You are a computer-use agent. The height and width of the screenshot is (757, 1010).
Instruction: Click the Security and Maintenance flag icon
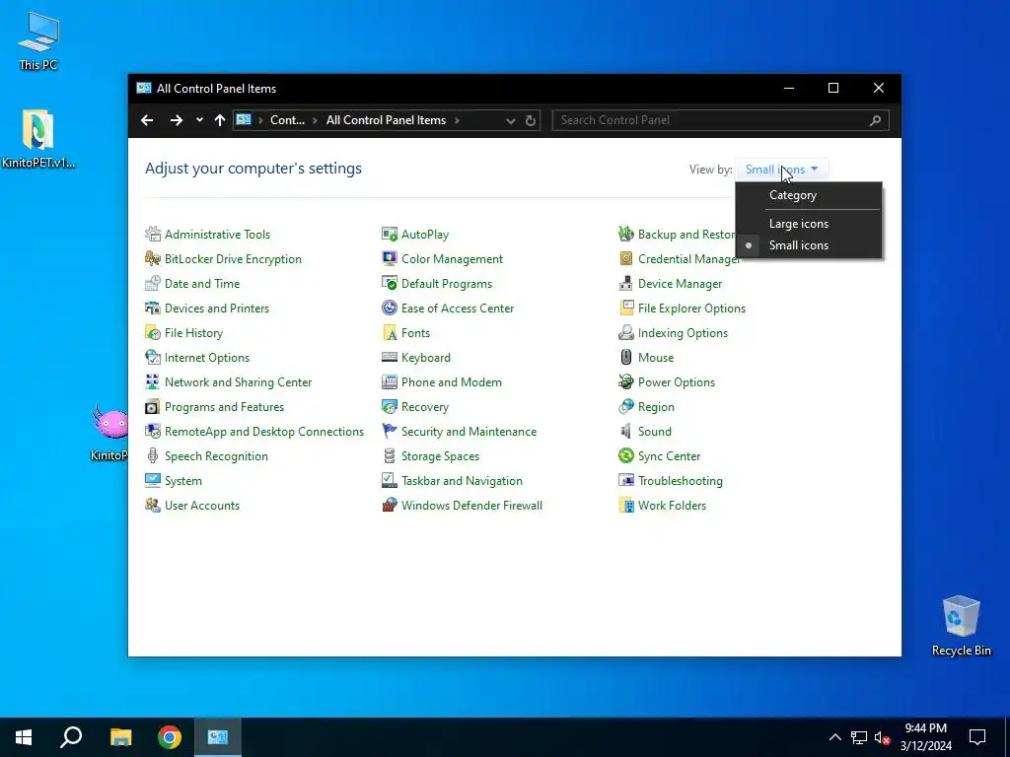click(390, 432)
